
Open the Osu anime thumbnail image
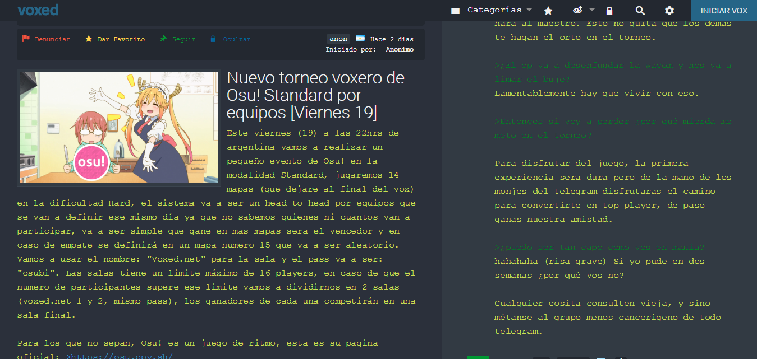[119, 127]
